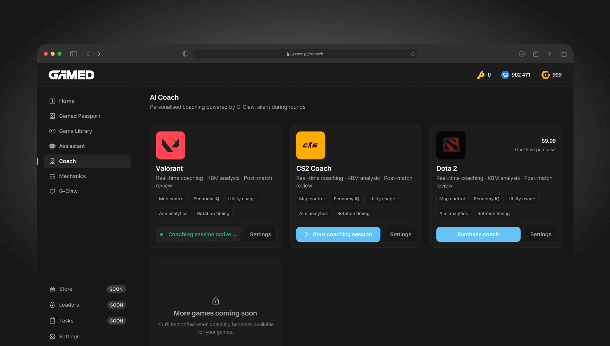Click the Coaching session active button
Viewport: 610px width, 346px height.
click(198, 235)
